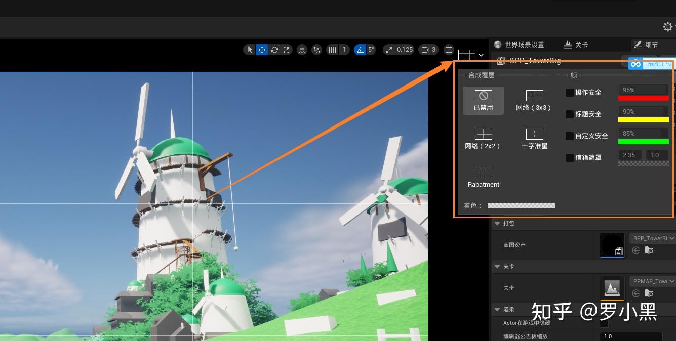Toggle surface snapping icon

[x=317, y=50]
